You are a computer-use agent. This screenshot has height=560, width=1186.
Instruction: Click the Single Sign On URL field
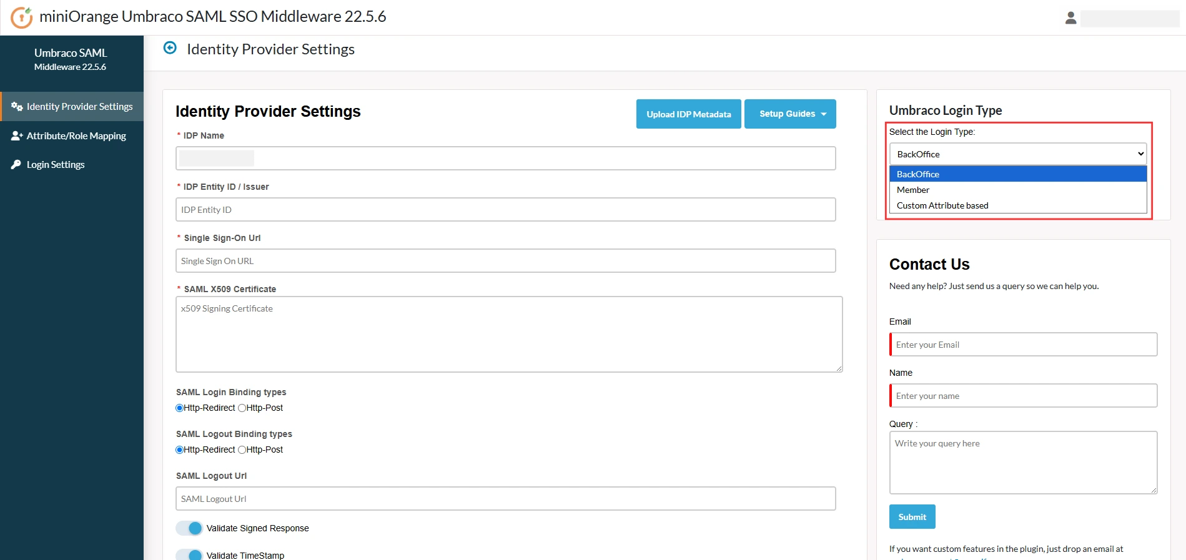506,261
